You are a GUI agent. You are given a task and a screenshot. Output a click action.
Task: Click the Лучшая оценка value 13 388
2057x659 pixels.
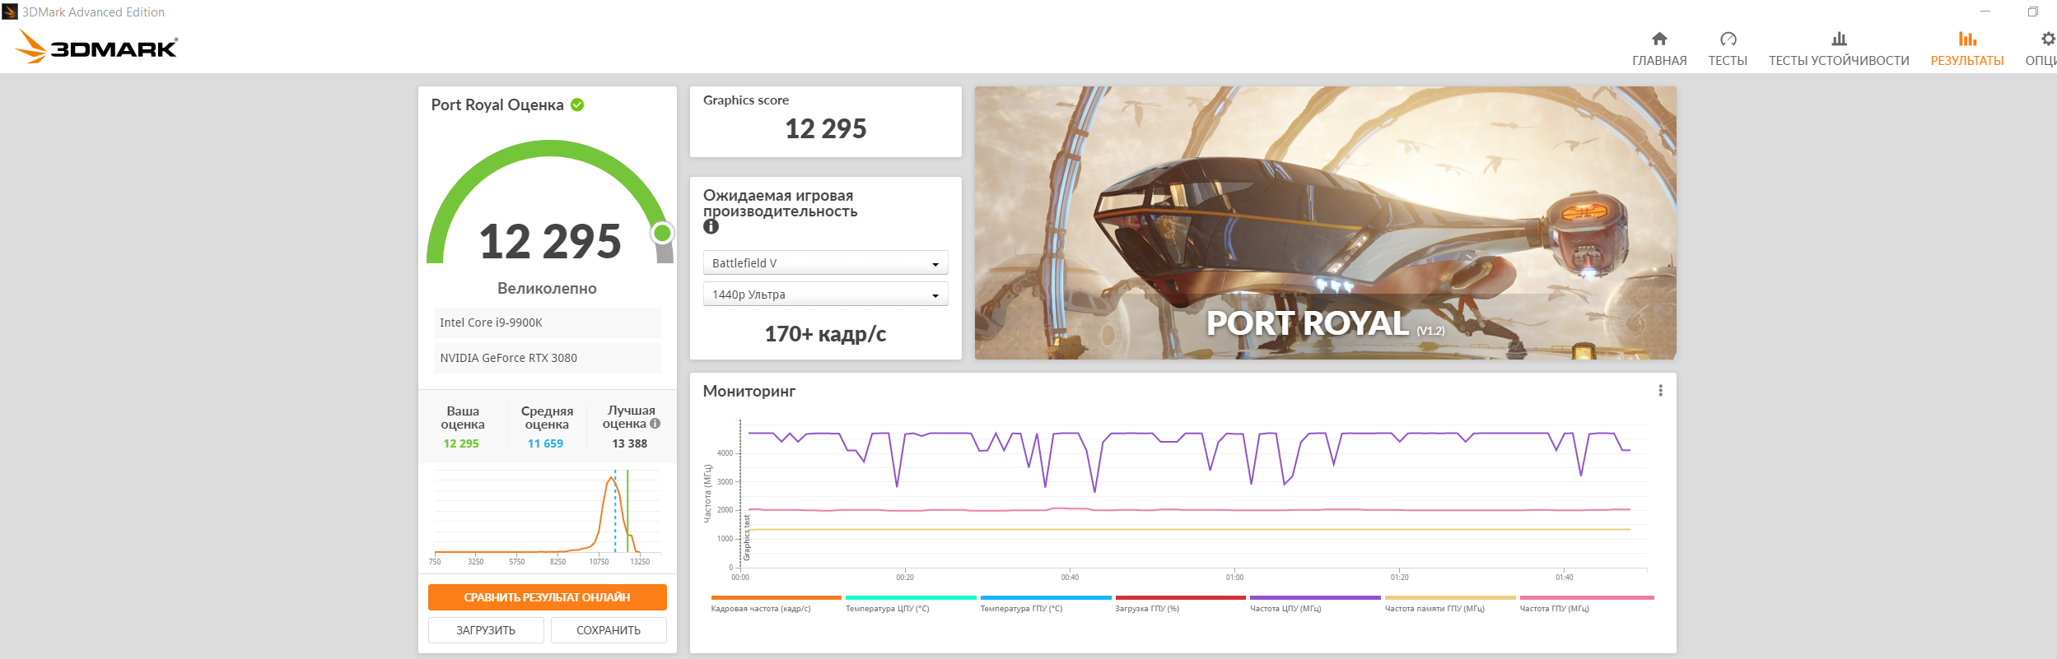pyautogui.click(x=629, y=443)
